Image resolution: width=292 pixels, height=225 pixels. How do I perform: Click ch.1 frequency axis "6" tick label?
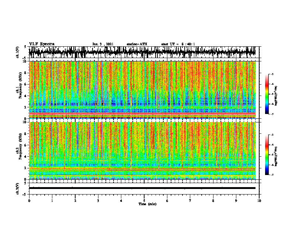click(x=26, y=84)
